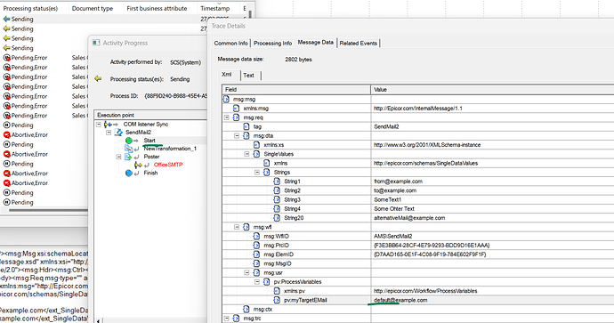
Task: Click the Value column header
Action: 492,90
